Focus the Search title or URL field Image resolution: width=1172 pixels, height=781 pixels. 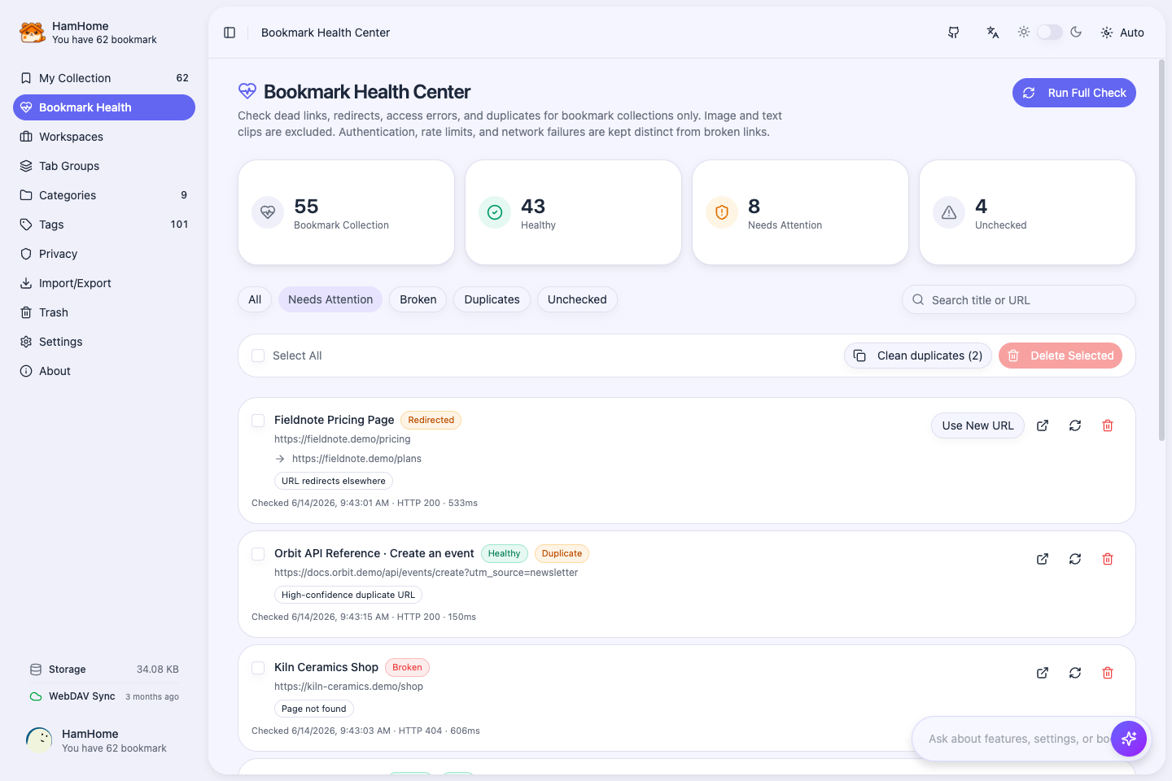[1019, 299]
